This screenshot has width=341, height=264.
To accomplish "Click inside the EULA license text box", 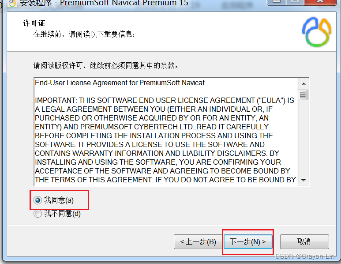I will pyautogui.click(x=166, y=132).
